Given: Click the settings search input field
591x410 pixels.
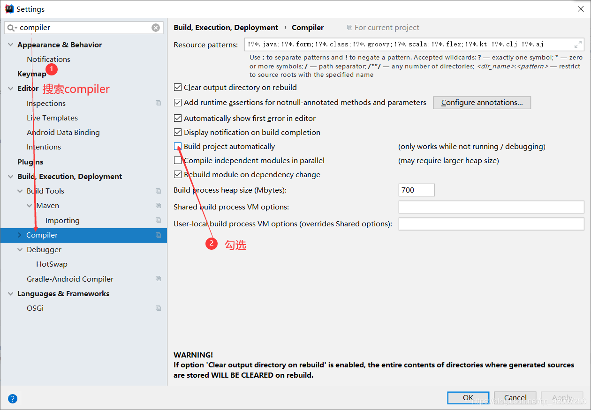Looking at the screenshot, I should [84, 28].
